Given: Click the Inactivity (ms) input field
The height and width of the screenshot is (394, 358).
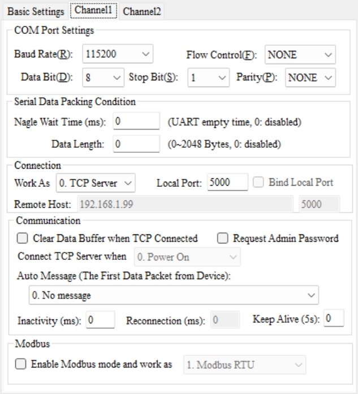Looking at the screenshot, I should pos(100,320).
